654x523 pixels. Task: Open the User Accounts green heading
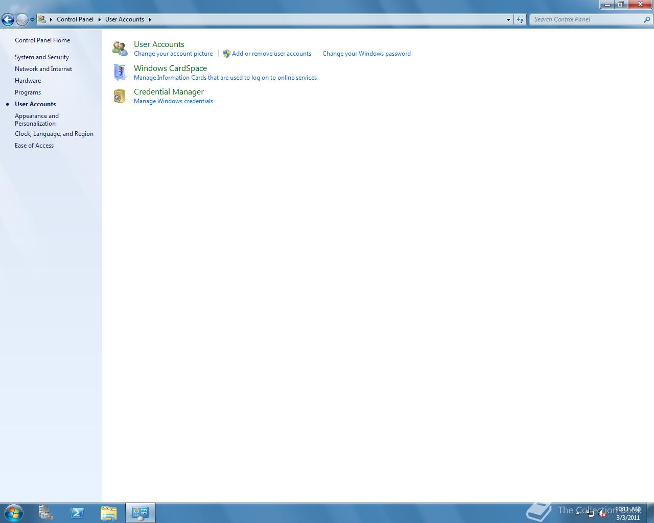pos(159,44)
